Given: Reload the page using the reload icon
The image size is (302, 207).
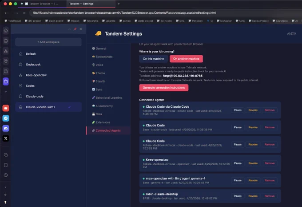Looking at the screenshot, I should 24,13.
